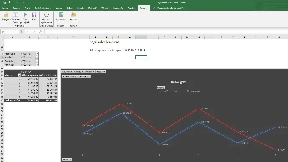This screenshot has height=162, width=288.
Task: Click the Undo arrow in title bar
Action: [x=10, y=3]
